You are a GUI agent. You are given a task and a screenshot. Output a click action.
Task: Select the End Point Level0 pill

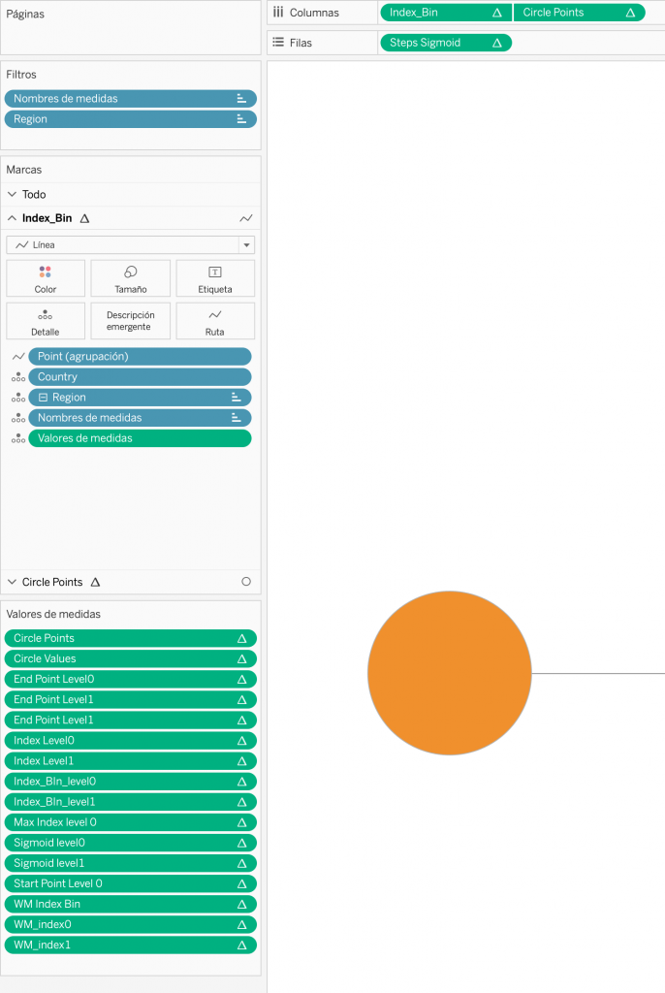point(131,679)
